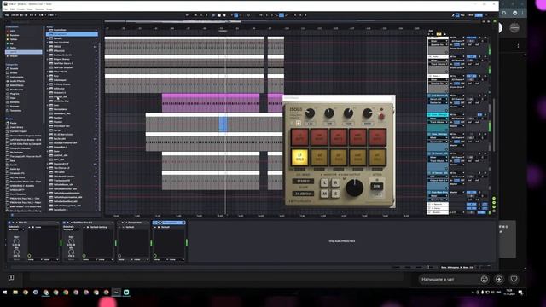Disable the lit LP SOLO pad
The width and height of the screenshot is (546, 307).
[x=299, y=157]
